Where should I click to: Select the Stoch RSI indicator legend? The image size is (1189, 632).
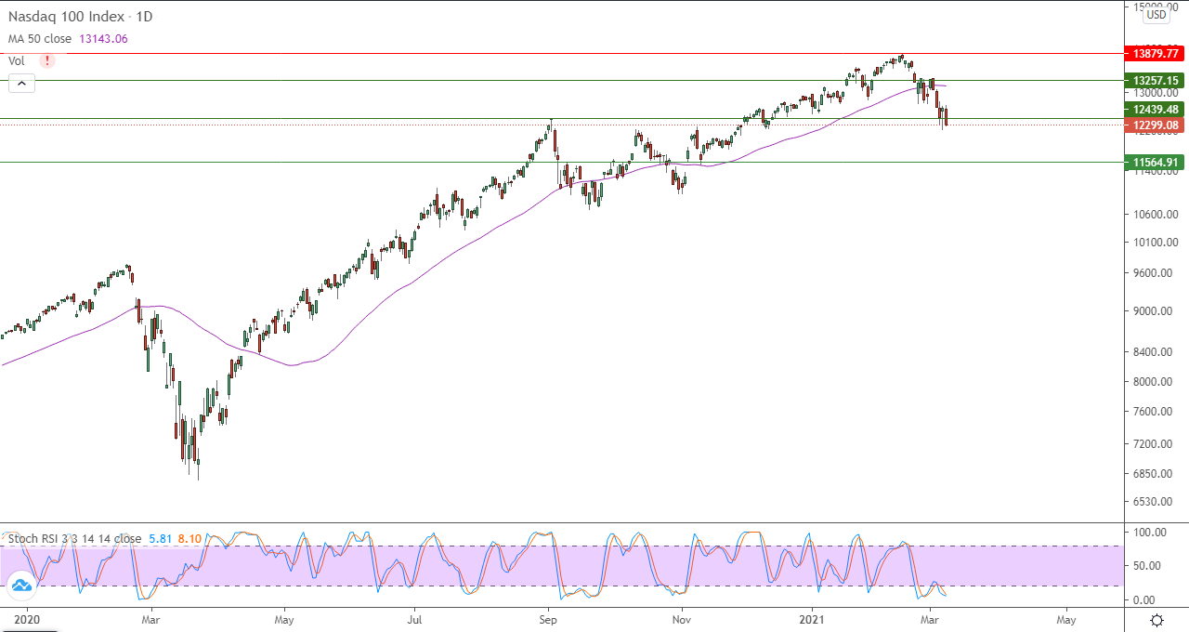coord(75,538)
